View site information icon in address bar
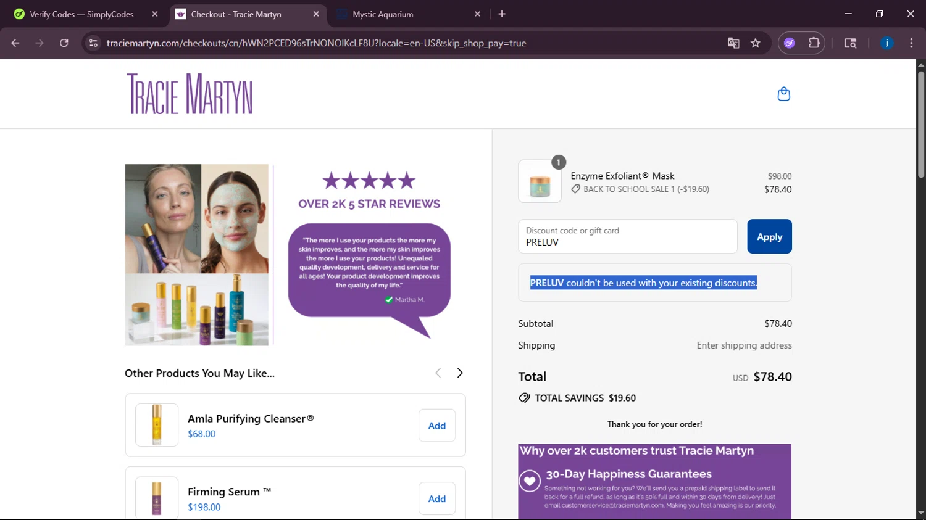This screenshot has height=520, width=926. pyautogui.click(x=93, y=43)
